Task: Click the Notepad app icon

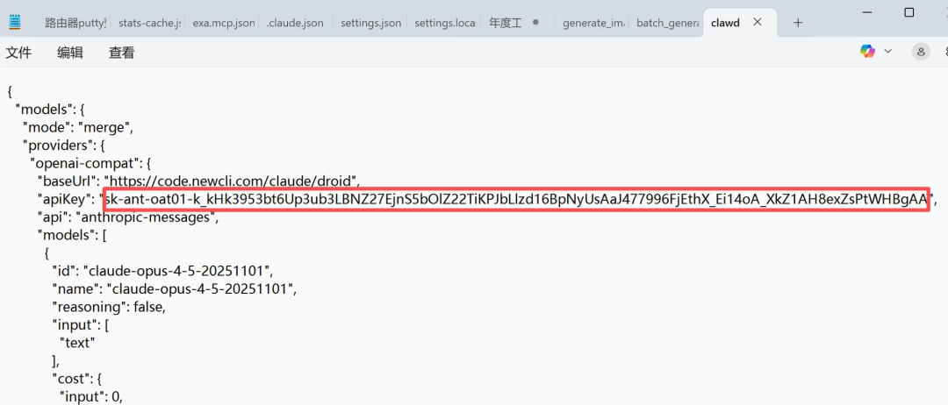Action: click(x=14, y=23)
